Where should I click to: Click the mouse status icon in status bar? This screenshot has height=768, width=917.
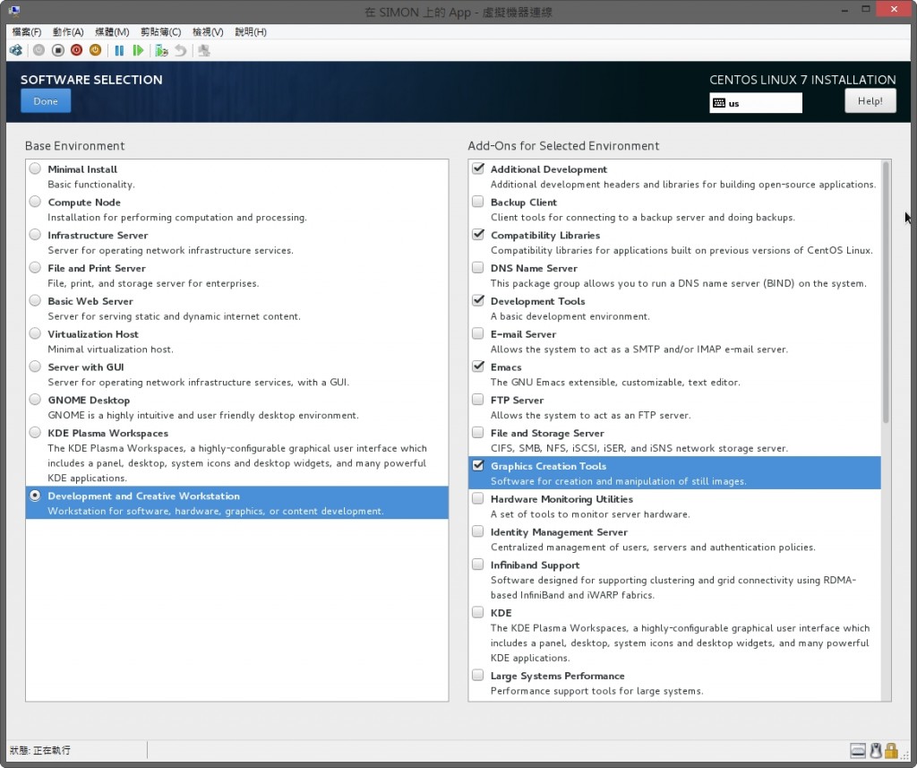876,750
